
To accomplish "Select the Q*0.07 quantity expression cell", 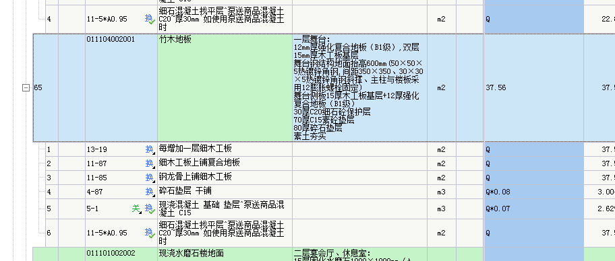I will [x=534, y=209].
